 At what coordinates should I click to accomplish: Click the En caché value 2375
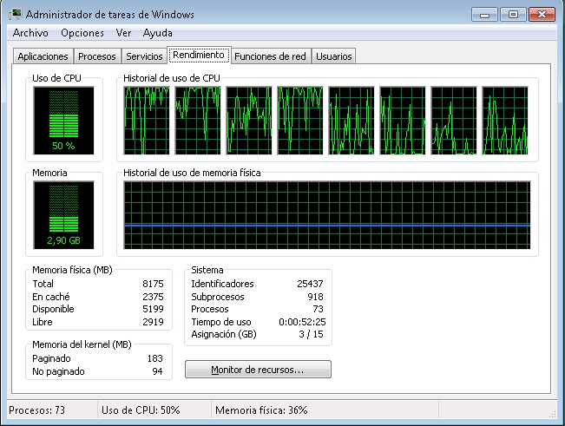pyautogui.click(x=153, y=297)
